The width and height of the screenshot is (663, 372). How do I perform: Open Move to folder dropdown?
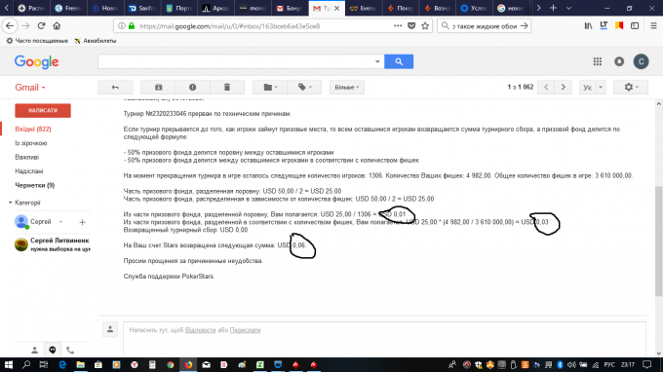pos(270,87)
